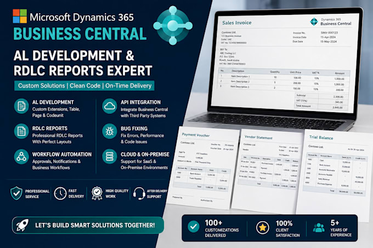Screen dimensions: 373x248
Task: Click "Let's Build Smart Solutions Together!" button
Action: pyautogui.click(x=88, y=225)
